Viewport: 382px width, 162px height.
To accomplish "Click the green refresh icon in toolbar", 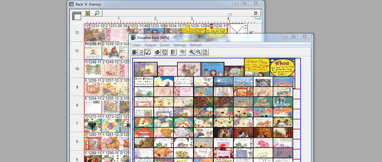I will click(206, 52).
